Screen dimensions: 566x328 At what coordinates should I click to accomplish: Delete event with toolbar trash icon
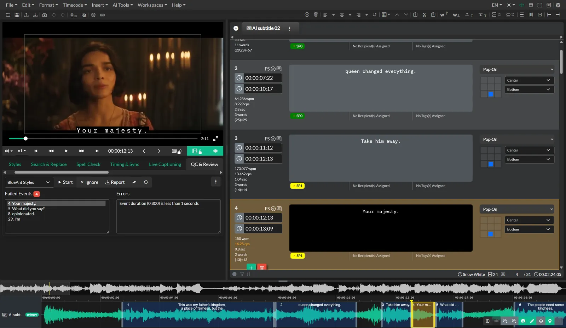[x=316, y=14]
